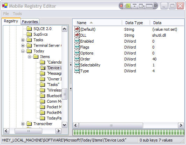Click the Enabled DWord value icon
The image size is (186, 145).
(x=77, y=41)
